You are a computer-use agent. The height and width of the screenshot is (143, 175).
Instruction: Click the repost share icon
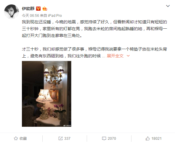point(60,139)
